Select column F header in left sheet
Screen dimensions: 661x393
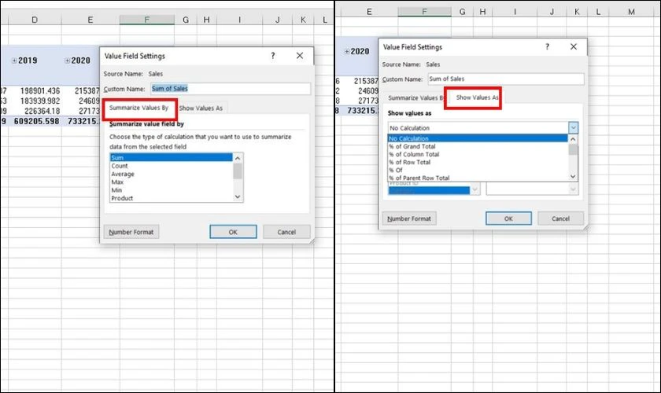(146, 20)
